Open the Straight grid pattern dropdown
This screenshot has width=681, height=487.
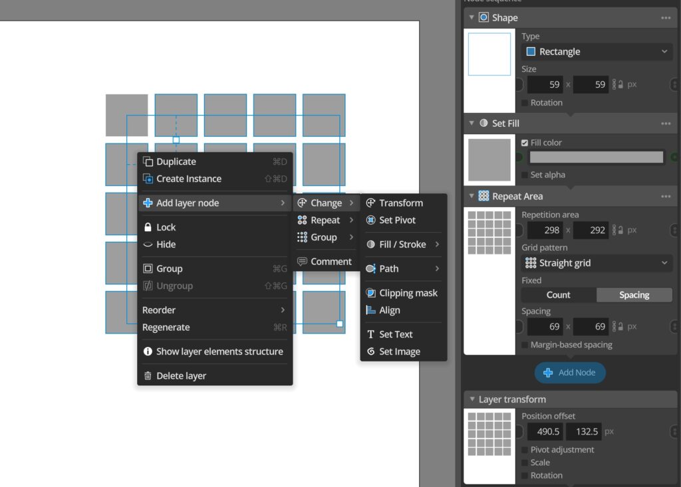pos(597,263)
